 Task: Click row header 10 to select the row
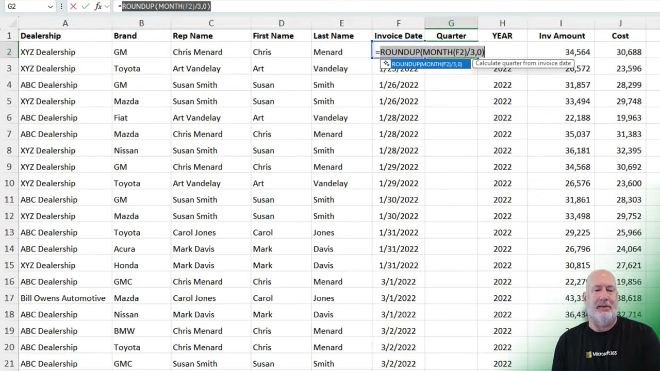(9, 183)
